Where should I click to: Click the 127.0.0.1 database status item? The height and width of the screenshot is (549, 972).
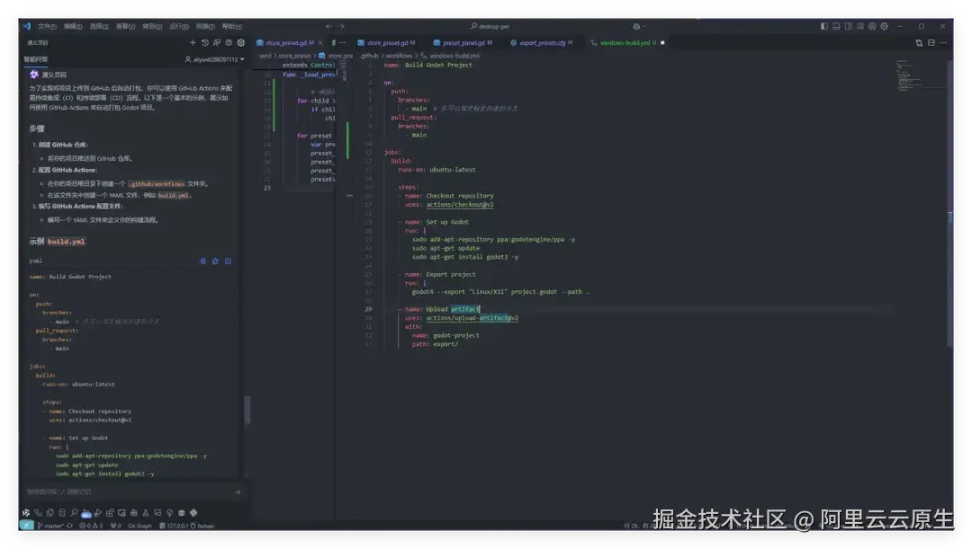click(174, 527)
